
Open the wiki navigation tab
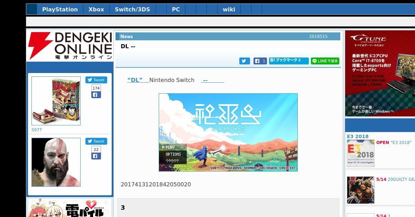229,9
